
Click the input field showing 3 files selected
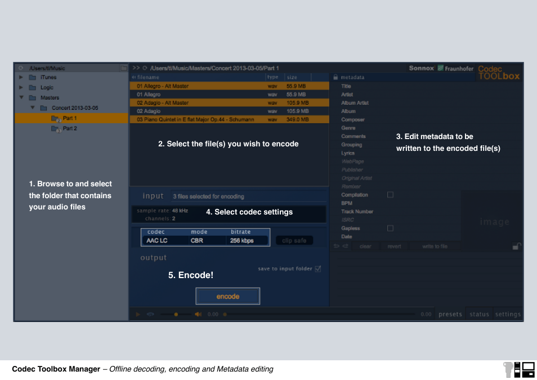coord(248,196)
